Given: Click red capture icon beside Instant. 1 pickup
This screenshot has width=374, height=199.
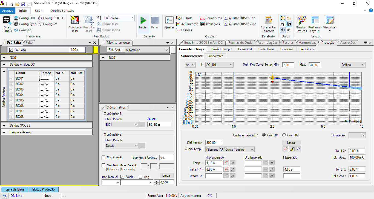Looking at the screenshot, I should pos(226,169).
